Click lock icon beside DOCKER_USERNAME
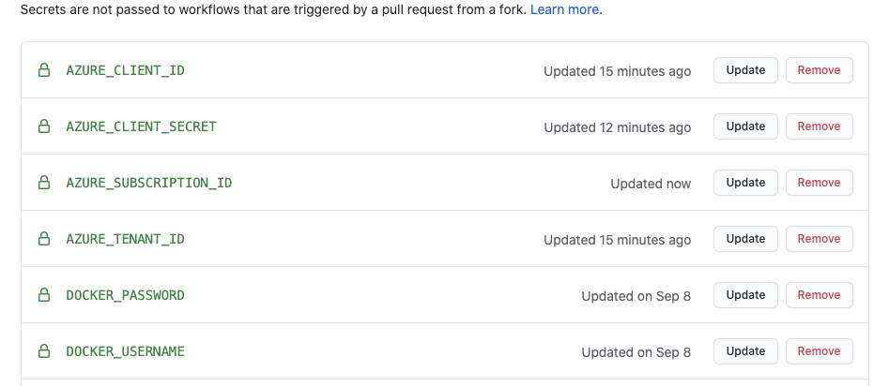The image size is (889, 386). [43, 351]
